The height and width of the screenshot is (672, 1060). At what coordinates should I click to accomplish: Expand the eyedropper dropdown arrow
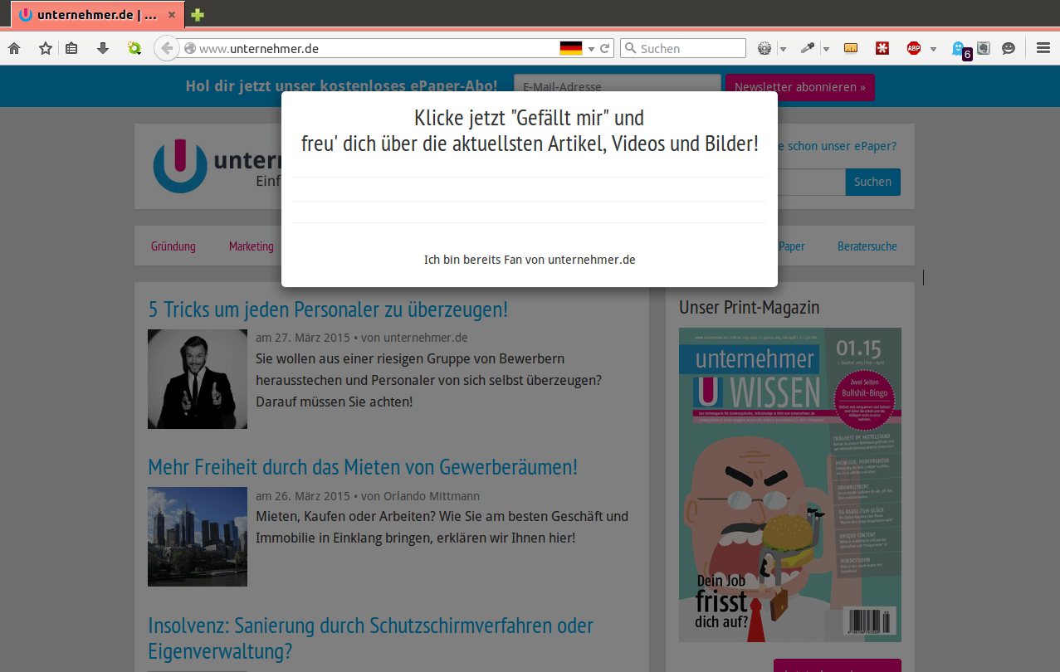pyautogui.click(x=826, y=49)
